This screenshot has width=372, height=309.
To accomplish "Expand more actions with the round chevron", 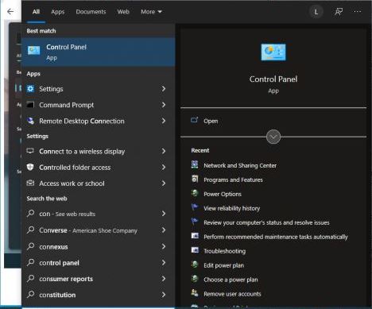I will pos(273,137).
